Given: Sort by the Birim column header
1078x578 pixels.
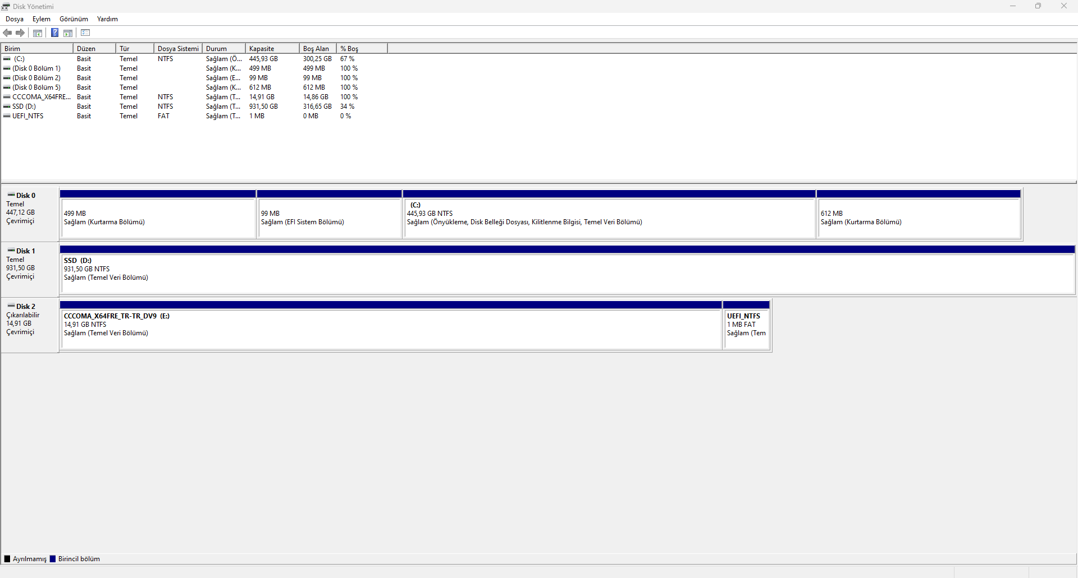Looking at the screenshot, I should tap(37, 49).
